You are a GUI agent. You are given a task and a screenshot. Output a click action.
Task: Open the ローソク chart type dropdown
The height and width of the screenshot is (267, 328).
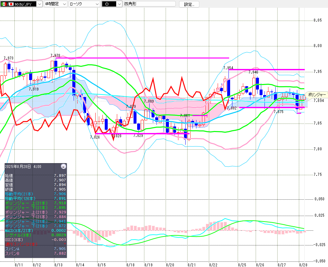pyautogui.click(x=84, y=4)
